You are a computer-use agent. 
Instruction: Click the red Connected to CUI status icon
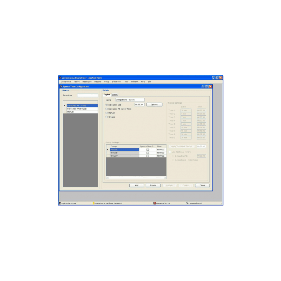[154, 203]
